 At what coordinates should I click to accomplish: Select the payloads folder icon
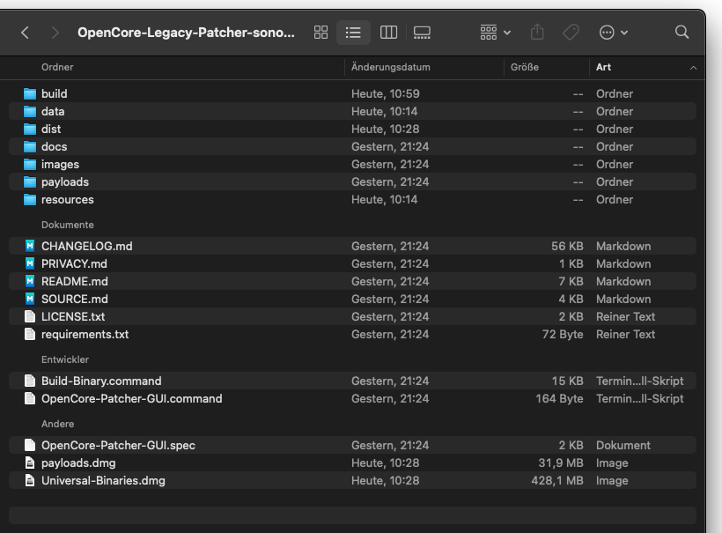pyautogui.click(x=30, y=182)
